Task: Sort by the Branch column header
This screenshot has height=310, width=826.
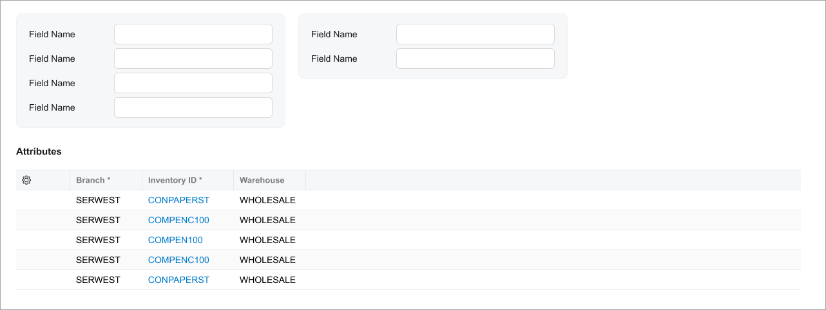Action: tap(93, 180)
